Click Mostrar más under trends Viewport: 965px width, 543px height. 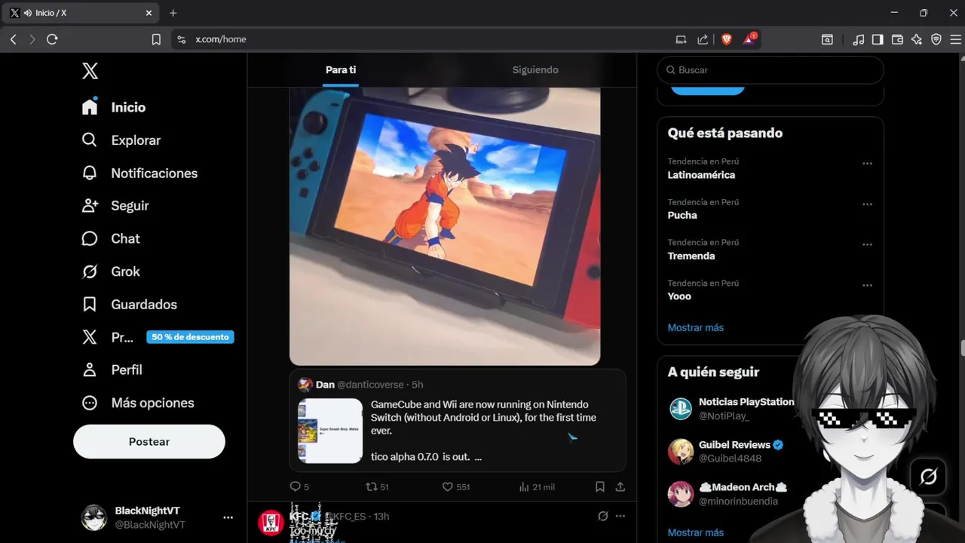695,327
